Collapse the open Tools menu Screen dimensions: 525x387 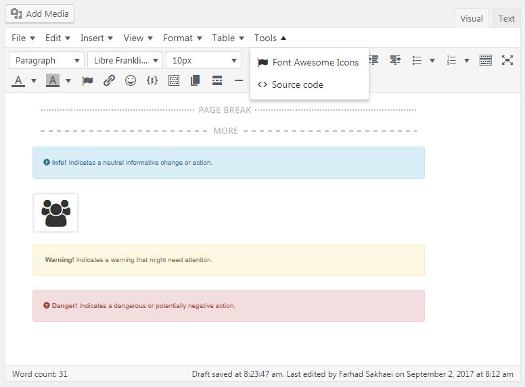coord(270,38)
